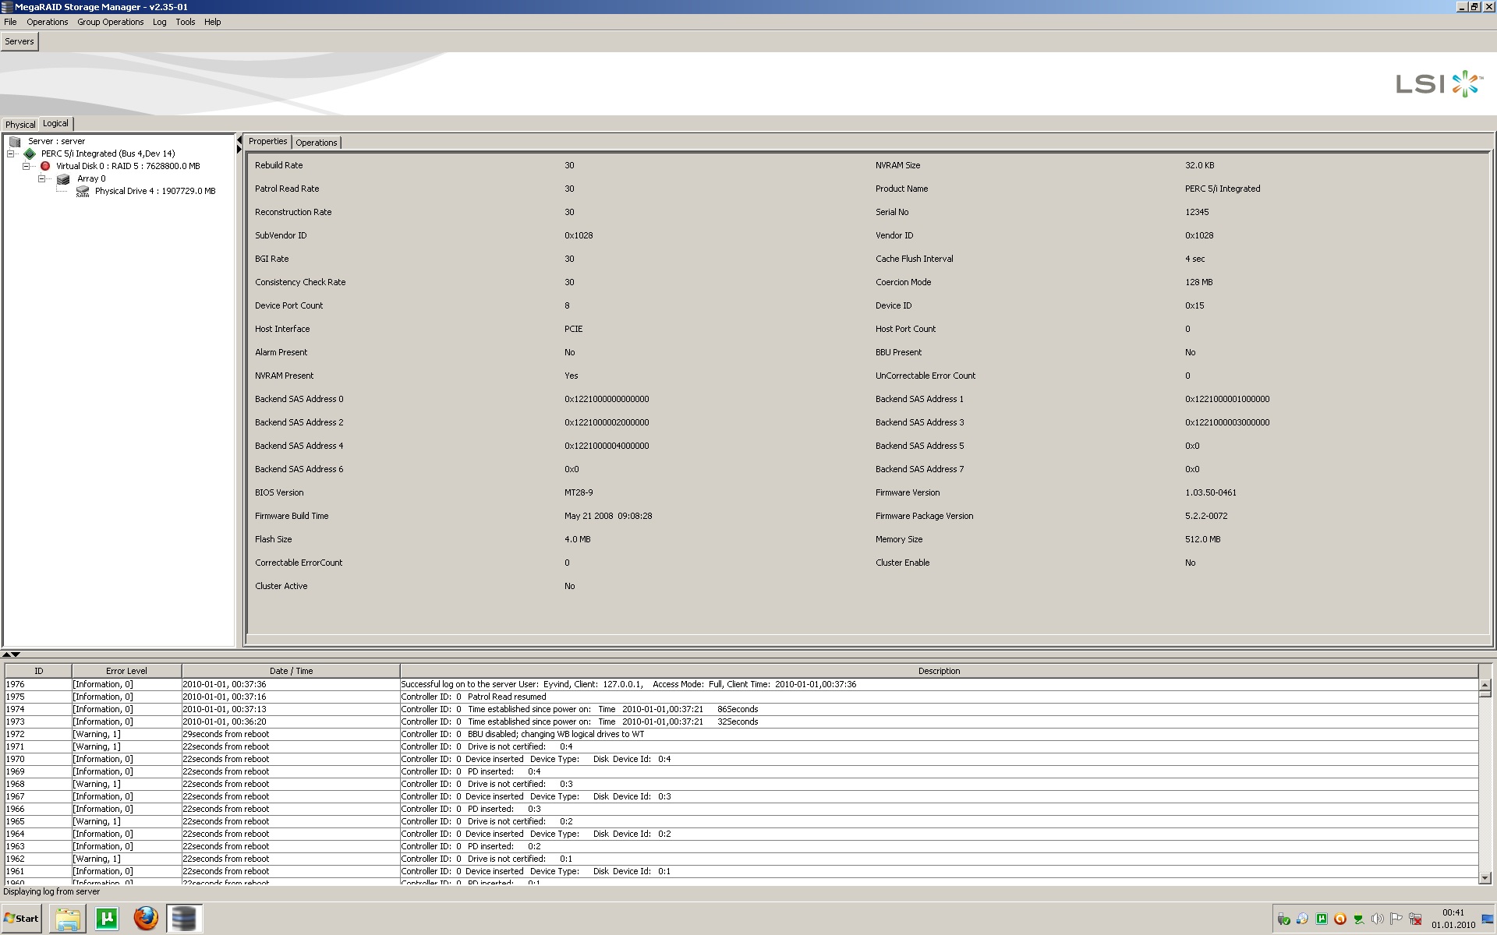Click the orange circular tray icon

pos(1340,919)
